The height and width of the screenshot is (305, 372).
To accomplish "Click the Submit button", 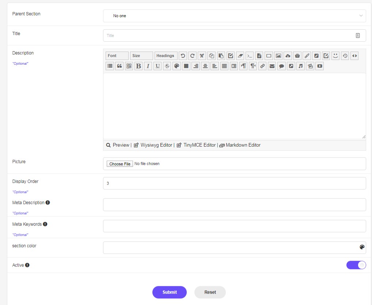I will click(x=170, y=292).
